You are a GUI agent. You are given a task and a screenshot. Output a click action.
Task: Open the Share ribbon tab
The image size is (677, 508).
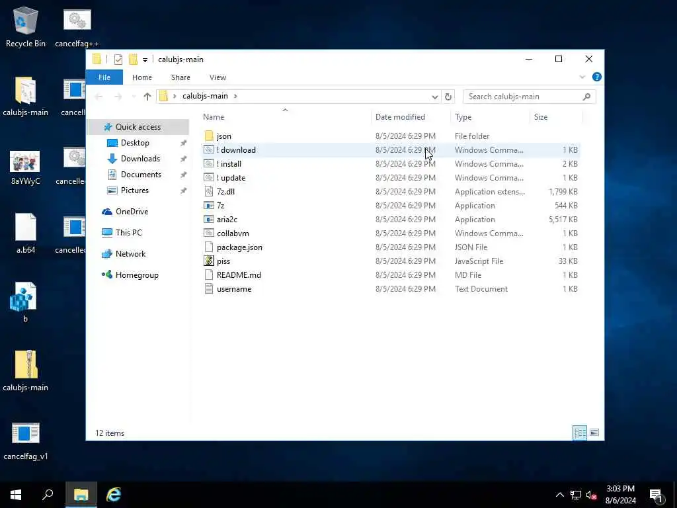180,77
